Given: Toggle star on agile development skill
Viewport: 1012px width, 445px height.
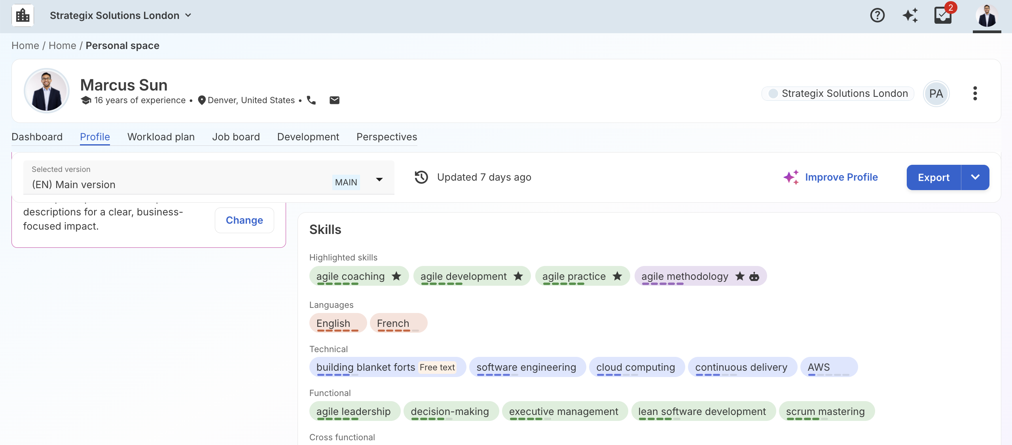Looking at the screenshot, I should pos(518,276).
